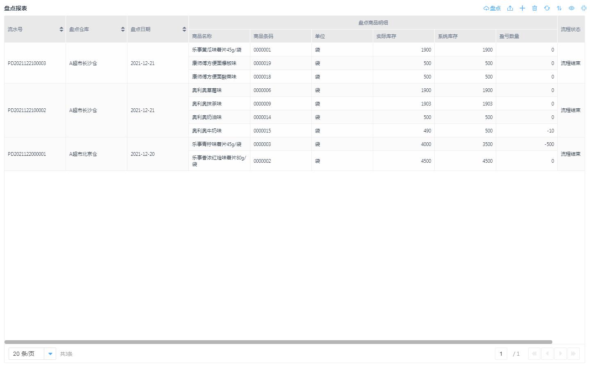Click the 流程状态 column header
The width and height of the screenshot is (590, 368).
click(571, 29)
